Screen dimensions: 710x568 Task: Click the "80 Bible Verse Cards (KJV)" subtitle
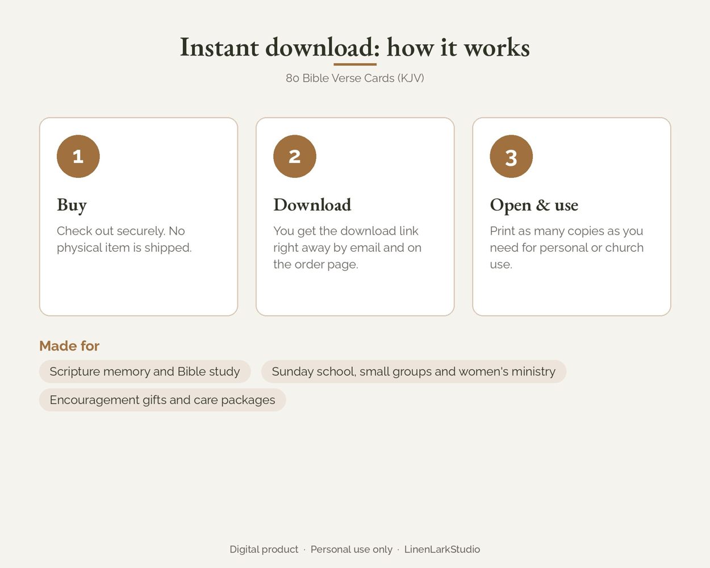pyautogui.click(x=355, y=78)
